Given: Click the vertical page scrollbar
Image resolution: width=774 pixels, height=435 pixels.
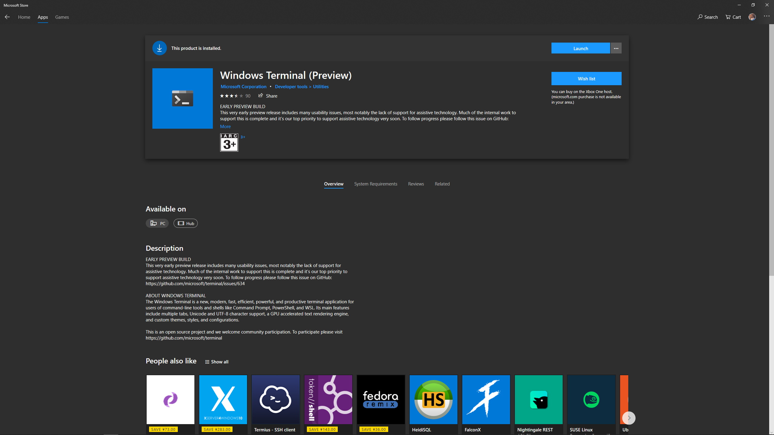Looking at the screenshot, I should pyautogui.click(x=771, y=151).
